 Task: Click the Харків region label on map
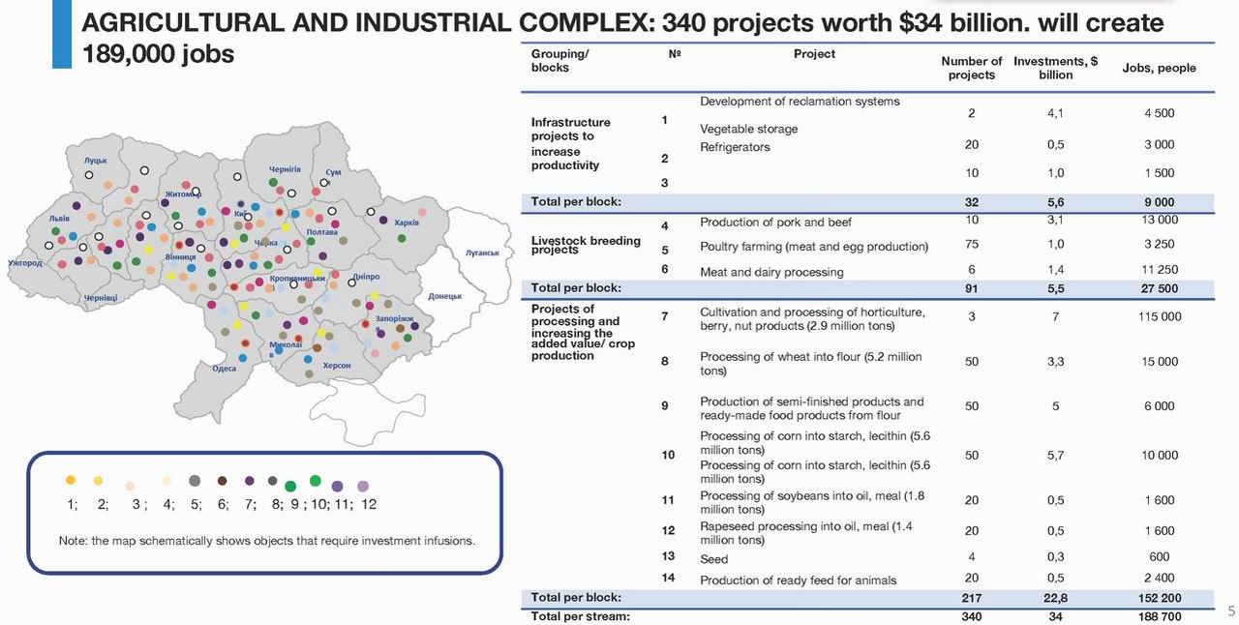pyautogui.click(x=407, y=223)
